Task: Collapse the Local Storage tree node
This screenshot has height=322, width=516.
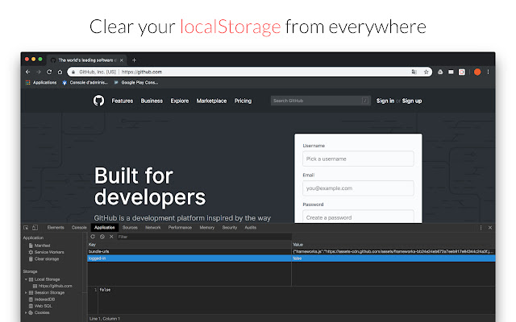Action: (x=26, y=279)
